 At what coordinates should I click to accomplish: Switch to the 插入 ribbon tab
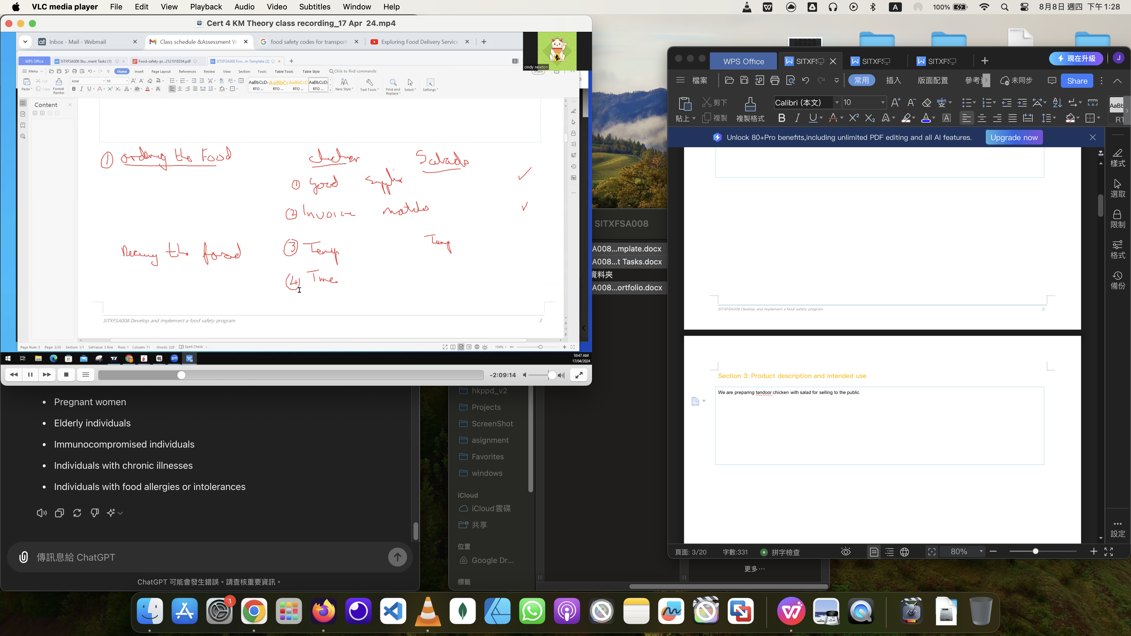(893, 80)
